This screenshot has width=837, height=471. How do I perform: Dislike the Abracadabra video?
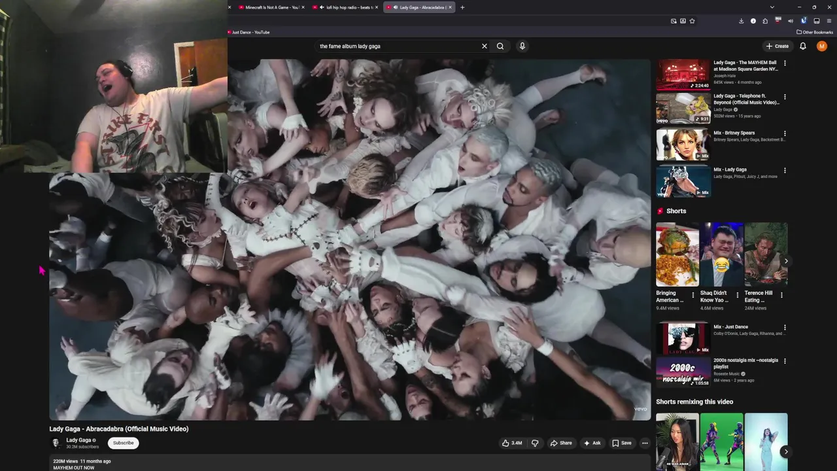coord(535,443)
